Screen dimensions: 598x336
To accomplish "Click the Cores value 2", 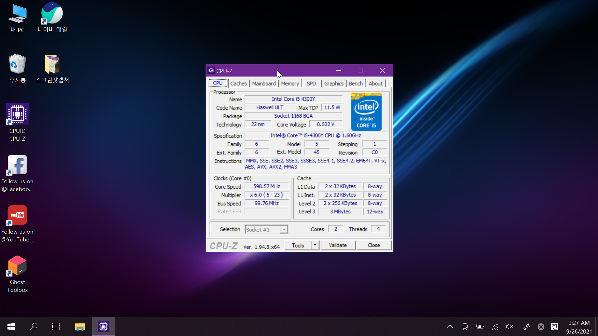I will 336,229.
